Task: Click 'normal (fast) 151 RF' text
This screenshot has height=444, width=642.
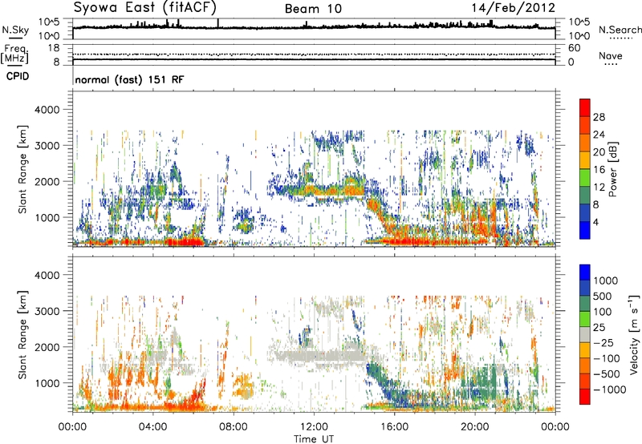Action: 129,79
